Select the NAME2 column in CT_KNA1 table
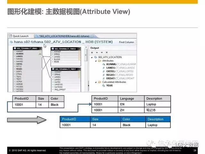This screenshot has width=205, height=154. click(x=20, y=61)
